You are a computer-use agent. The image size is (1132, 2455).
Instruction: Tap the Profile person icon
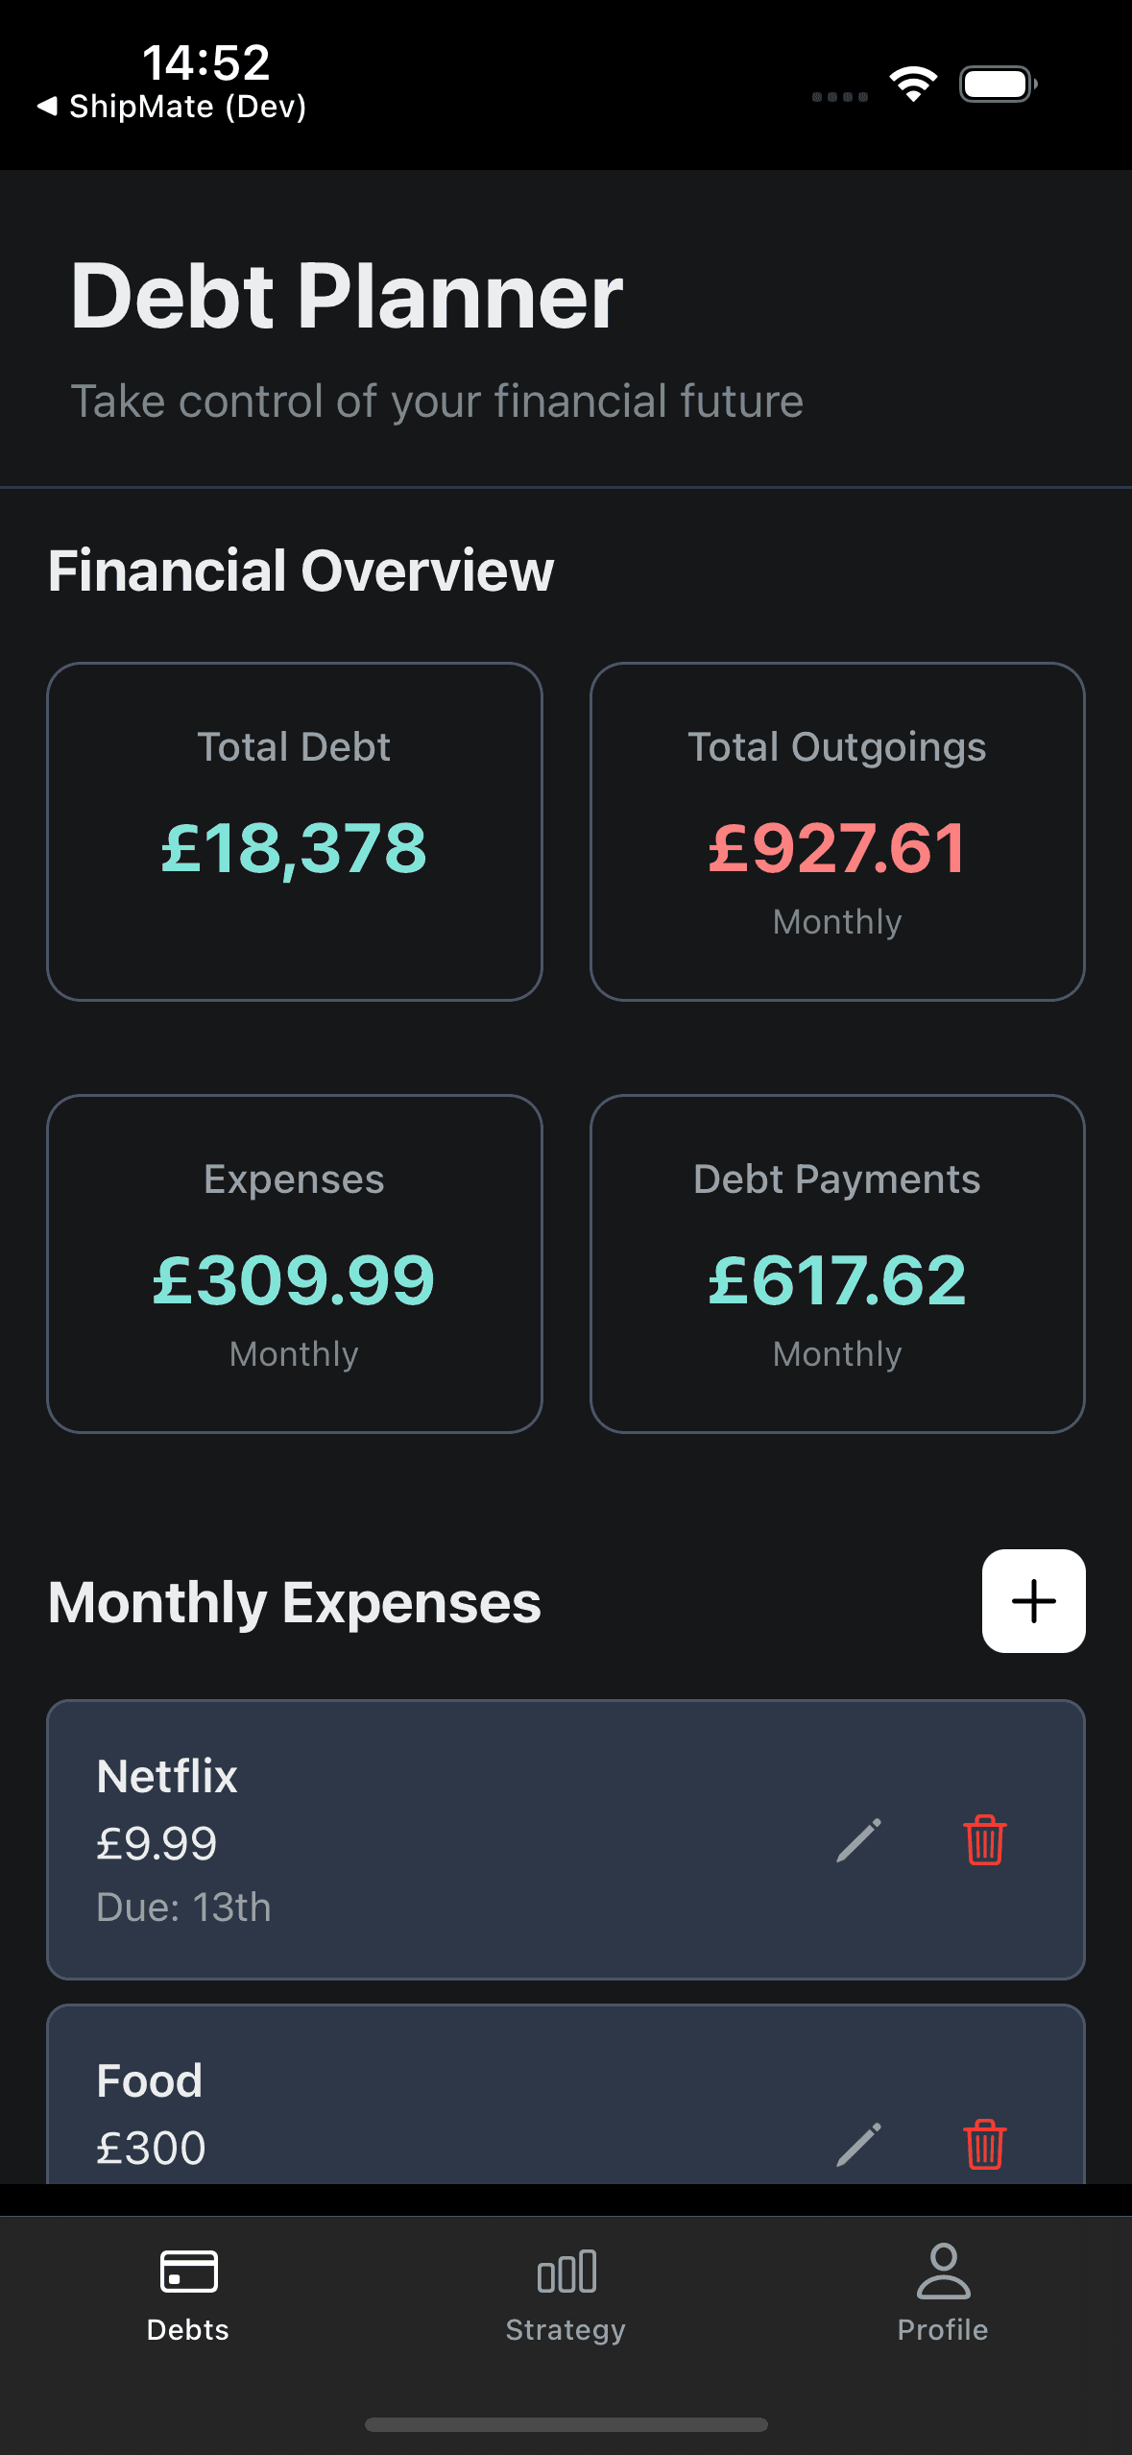pos(943,2271)
